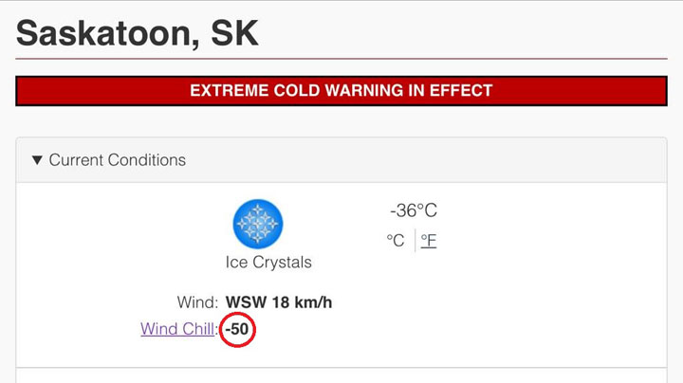Image resolution: width=683 pixels, height=383 pixels.
Task: Switch temperature units to Fahrenheit
Action: [x=429, y=240]
